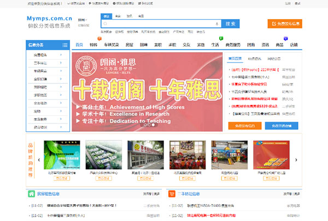
Task: Expand the 二手转让 sidebar category arrow
Action: pyautogui.click(x=61, y=63)
